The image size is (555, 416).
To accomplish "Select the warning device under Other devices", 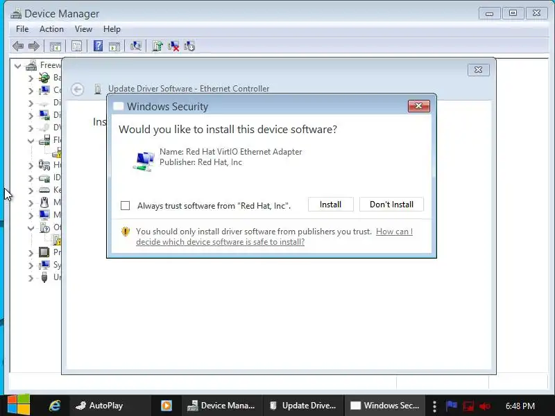I will [57, 240].
